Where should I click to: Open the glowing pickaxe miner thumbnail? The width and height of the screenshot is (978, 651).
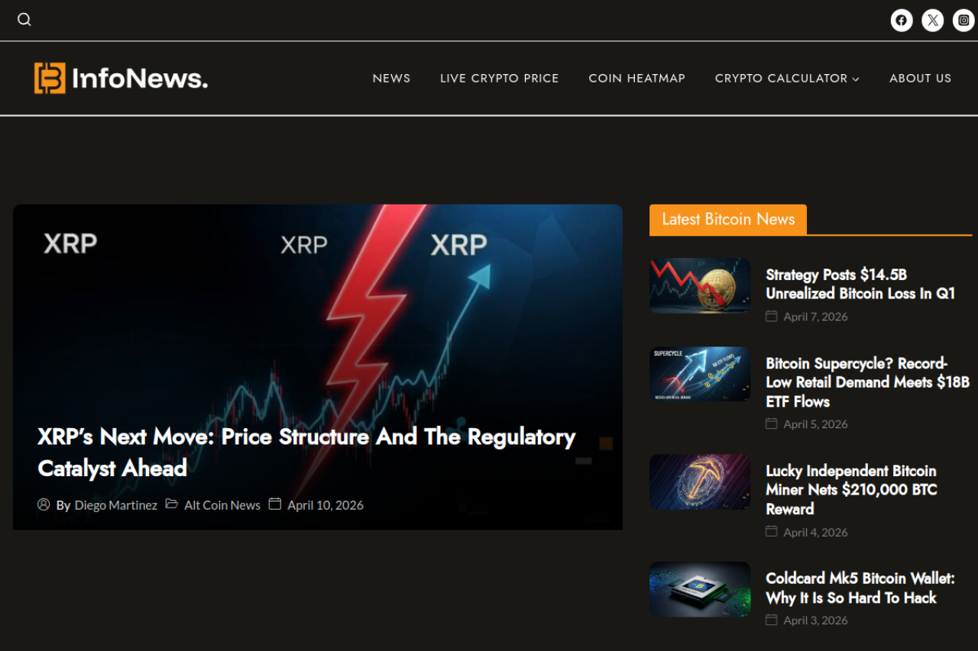tap(700, 482)
